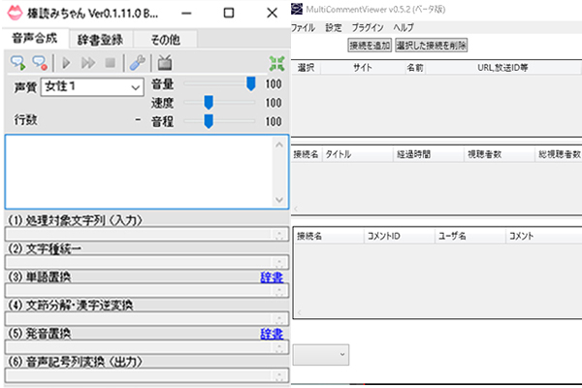Click the Bouyomi-chan lips icon in title bar
This screenshot has width=582, height=388.
15,13
